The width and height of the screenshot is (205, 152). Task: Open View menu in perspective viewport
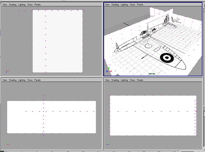107,4
